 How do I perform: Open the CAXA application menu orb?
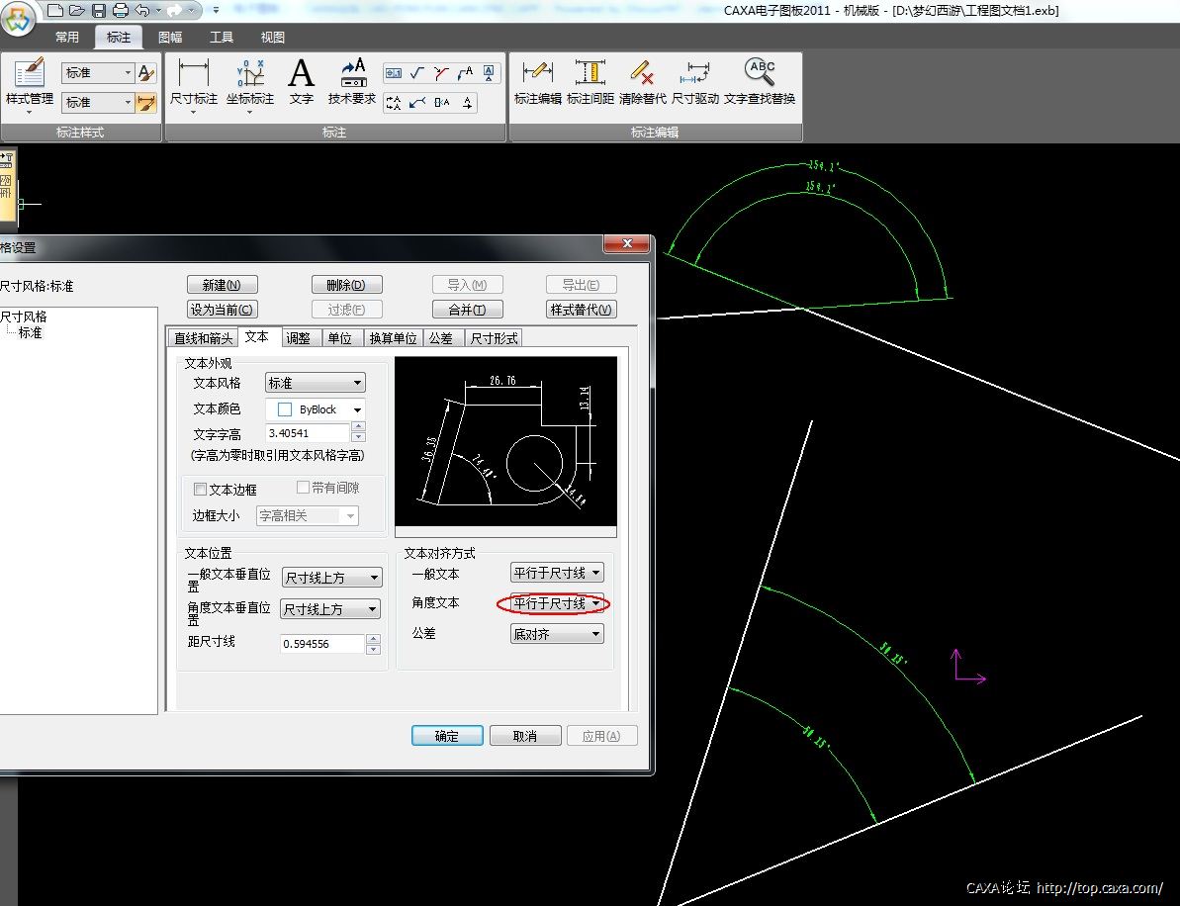[x=18, y=19]
